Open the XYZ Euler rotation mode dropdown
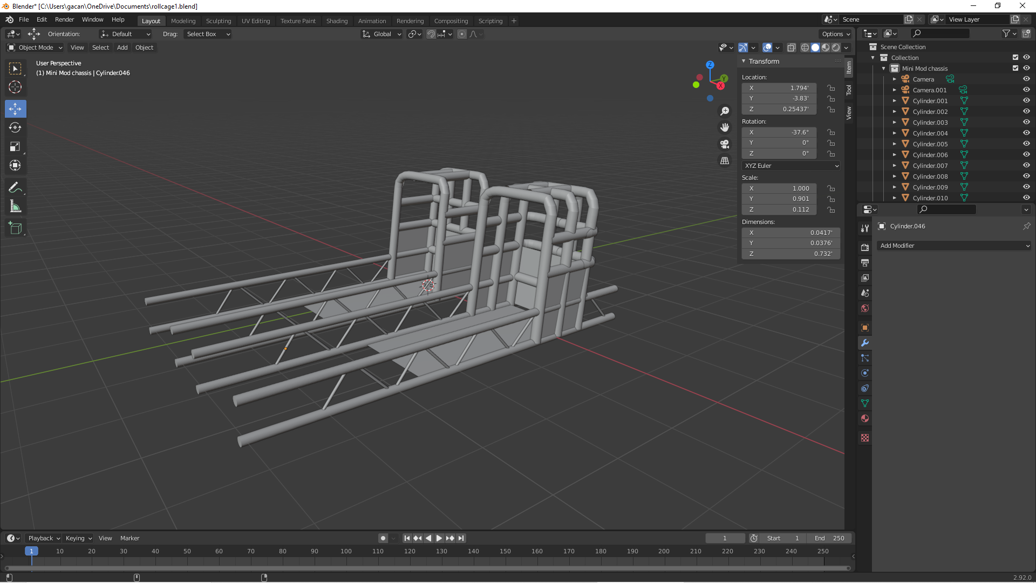 [791, 166]
